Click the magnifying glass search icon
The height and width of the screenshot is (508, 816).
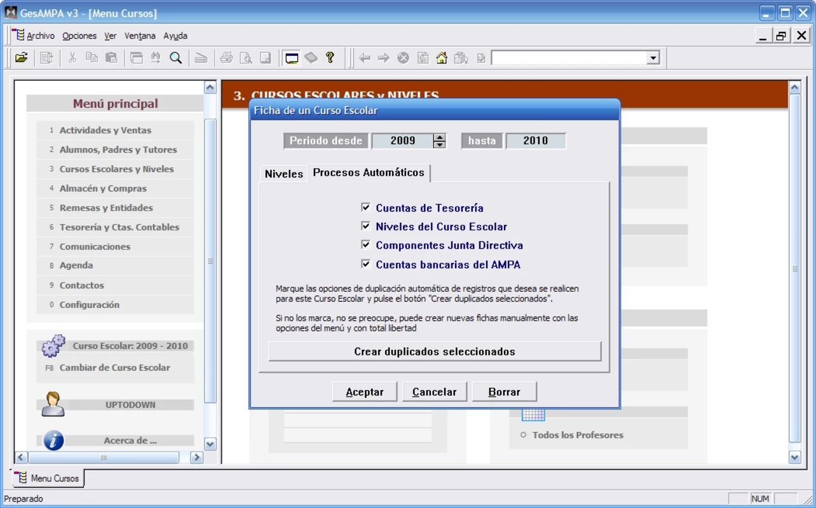pos(176,58)
